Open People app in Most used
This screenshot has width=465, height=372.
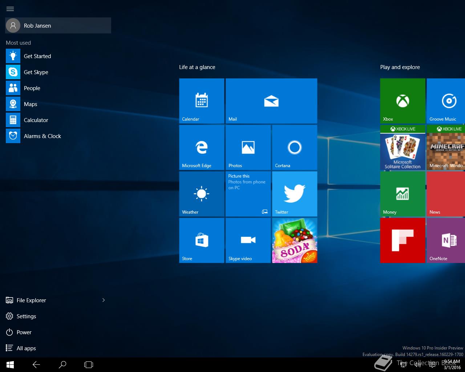58,88
